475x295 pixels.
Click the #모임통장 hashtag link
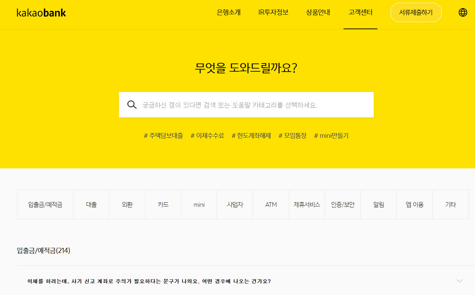[x=293, y=135]
